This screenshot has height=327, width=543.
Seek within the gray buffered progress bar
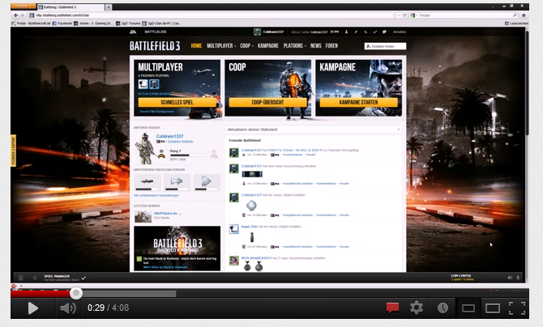[129, 294]
